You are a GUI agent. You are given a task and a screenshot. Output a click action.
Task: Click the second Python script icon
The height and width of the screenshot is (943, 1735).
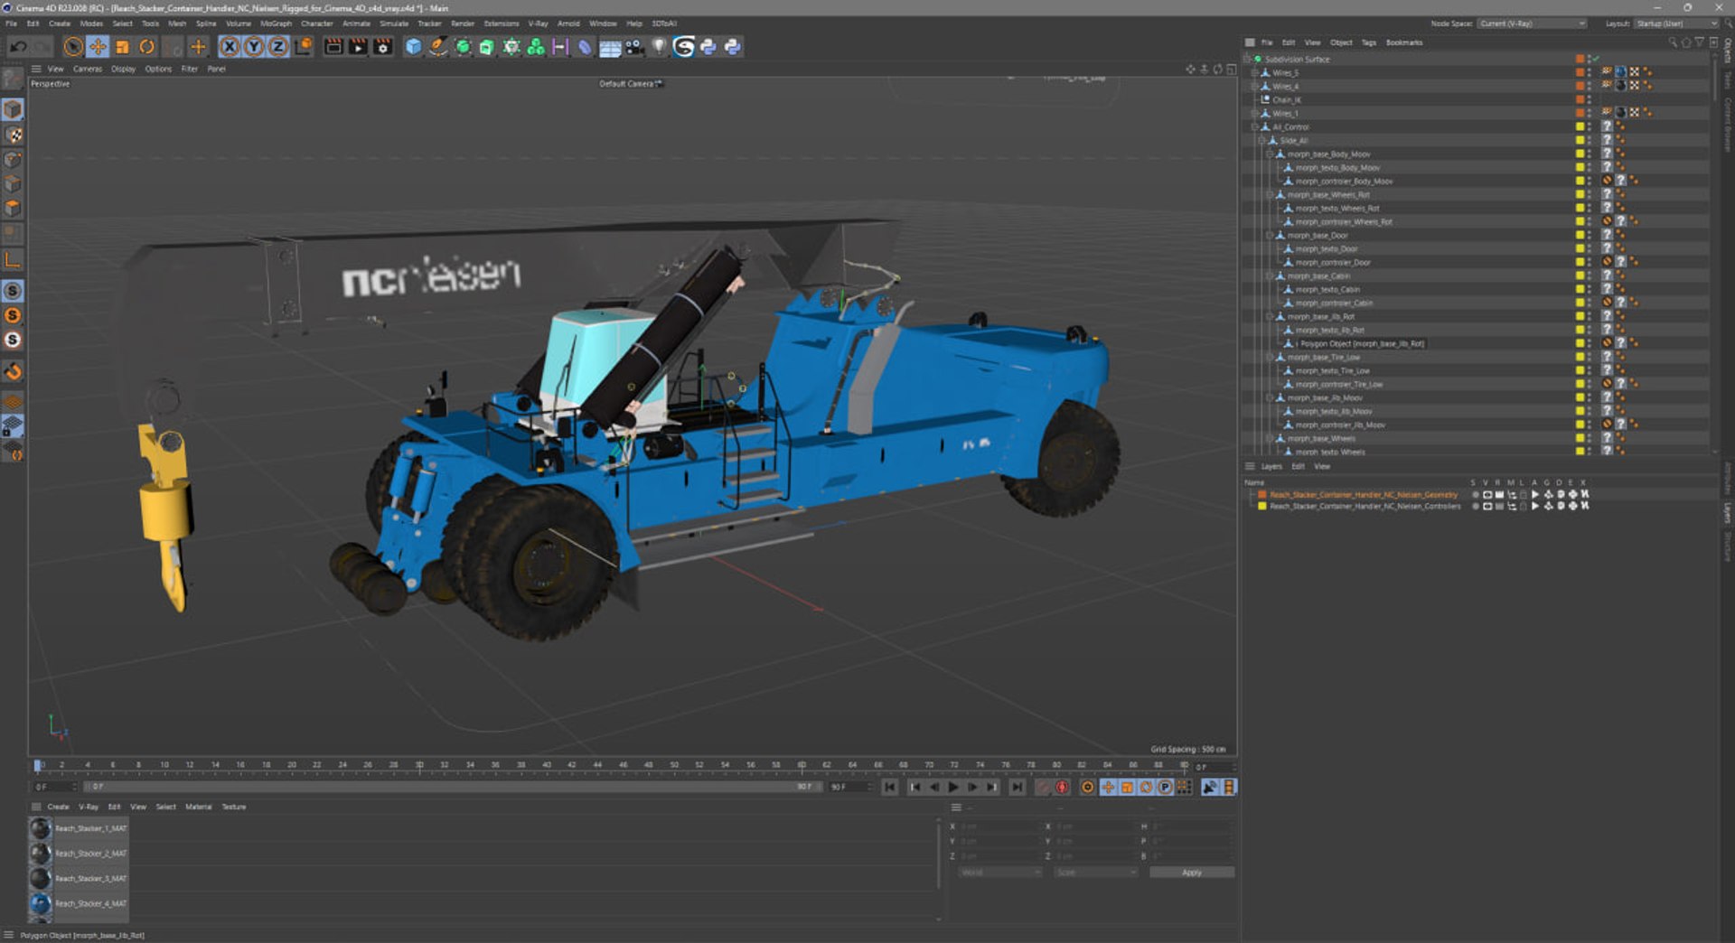[x=733, y=47]
